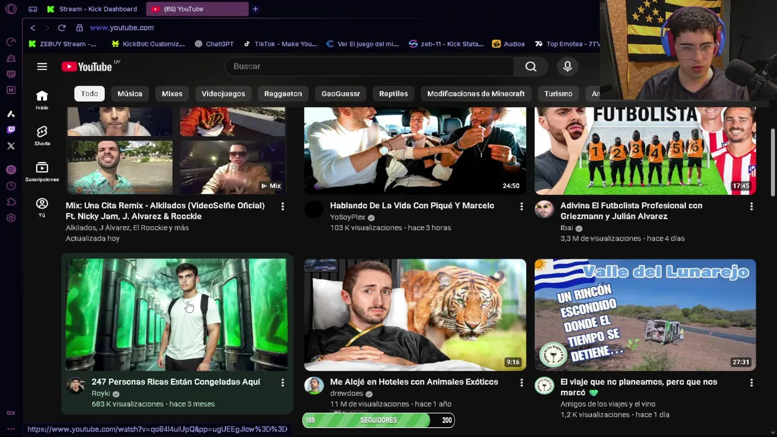Filter by GeoGuessr chip
Viewport: 777px width, 437px height.
tap(341, 93)
